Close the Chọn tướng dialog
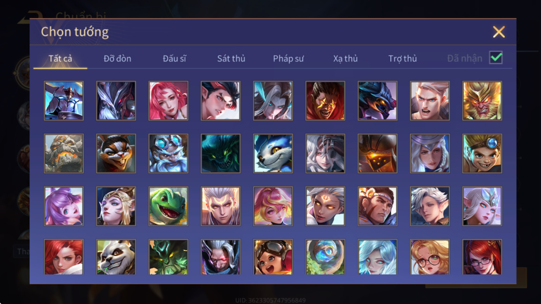 pos(499,32)
